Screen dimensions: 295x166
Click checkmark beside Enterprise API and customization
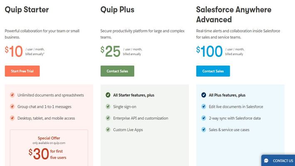(108, 118)
